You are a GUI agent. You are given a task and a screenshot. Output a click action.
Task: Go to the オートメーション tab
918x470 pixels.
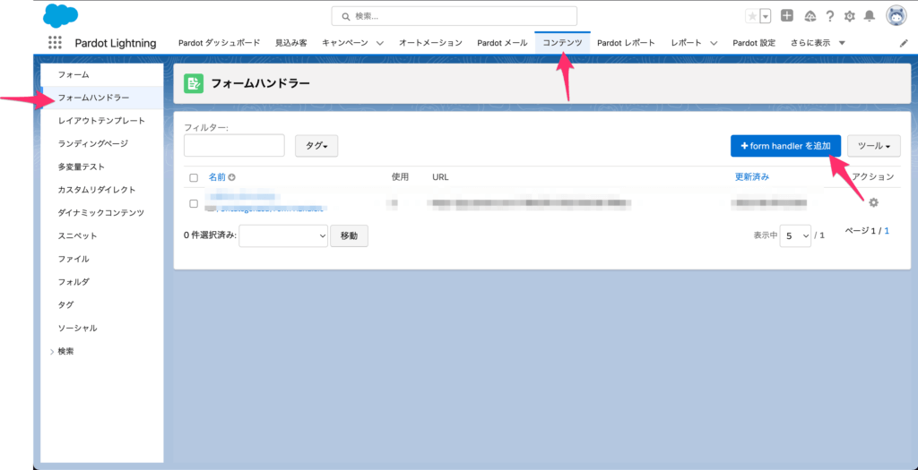point(430,43)
